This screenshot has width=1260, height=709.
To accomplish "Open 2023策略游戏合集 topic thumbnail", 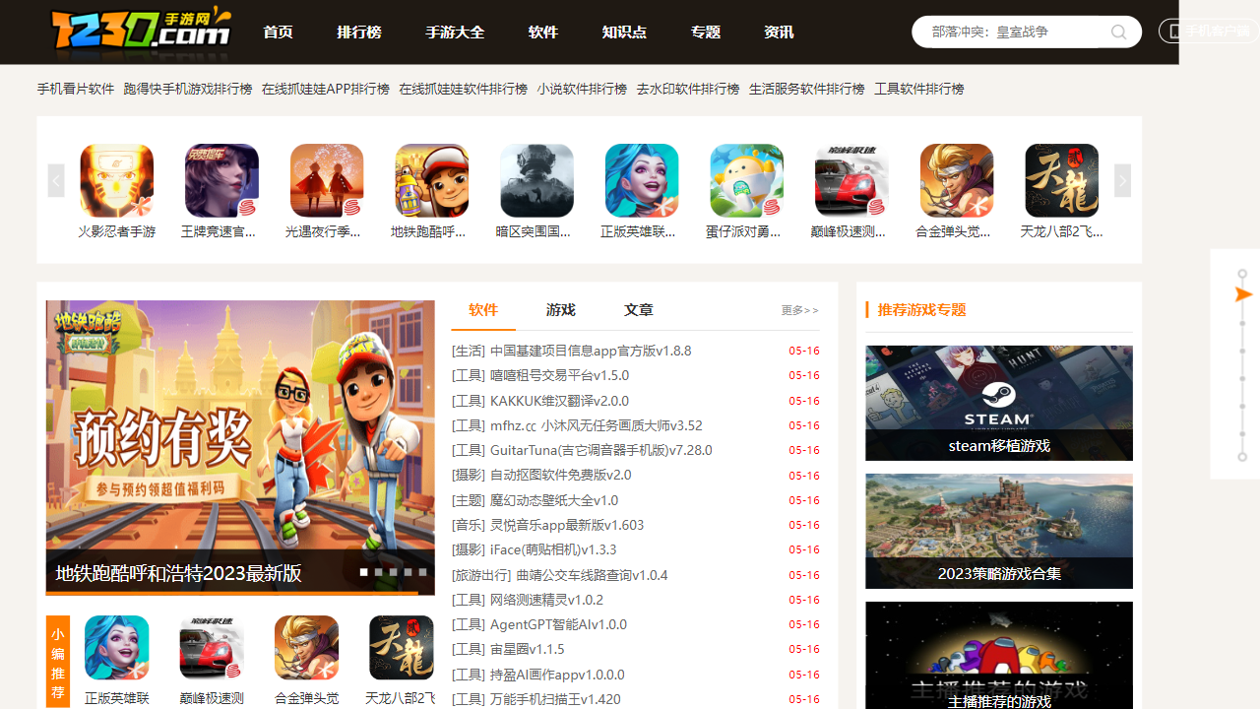I will (999, 531).
